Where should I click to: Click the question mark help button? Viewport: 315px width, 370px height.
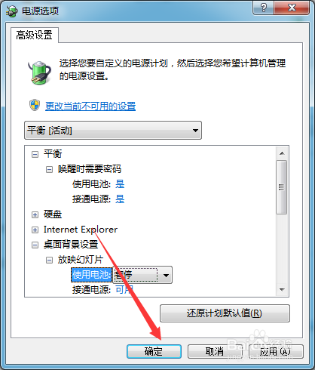(264, 8)
